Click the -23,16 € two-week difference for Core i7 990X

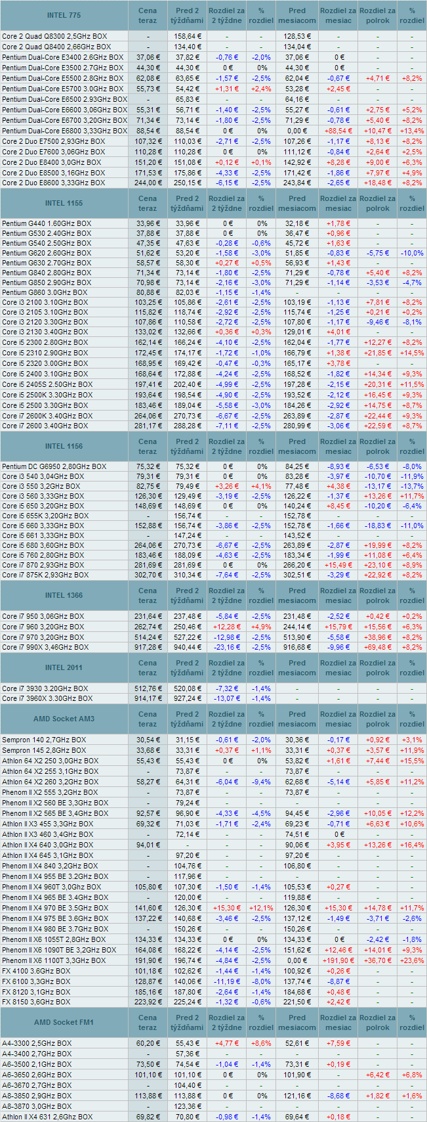tap(226, 647)
